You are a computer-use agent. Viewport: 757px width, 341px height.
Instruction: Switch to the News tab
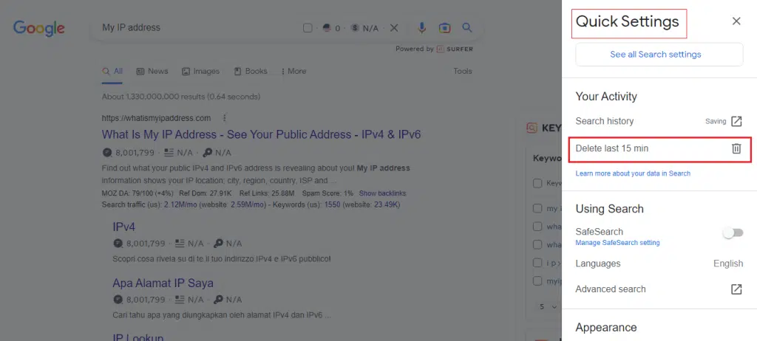[x=152, y=72]
